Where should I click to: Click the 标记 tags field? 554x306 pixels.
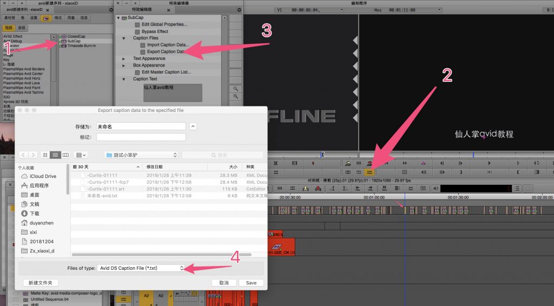pos(141,137)
